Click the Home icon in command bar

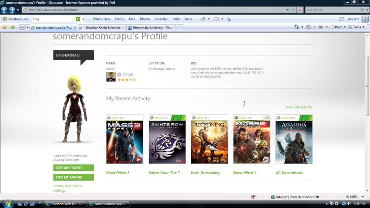[297, 27]
